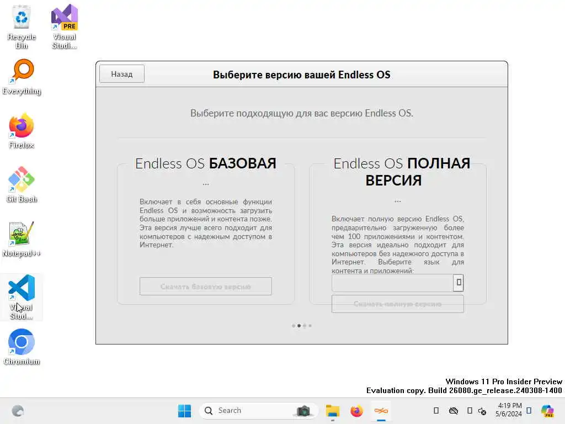Launch the Notepad++ desktop shortcut
Viewport: 565px width, 424px height.
pos(22,239)
